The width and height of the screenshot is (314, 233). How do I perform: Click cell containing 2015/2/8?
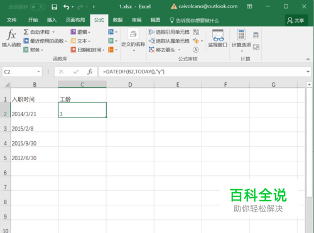pyautogui.click(x=35, y=124)
